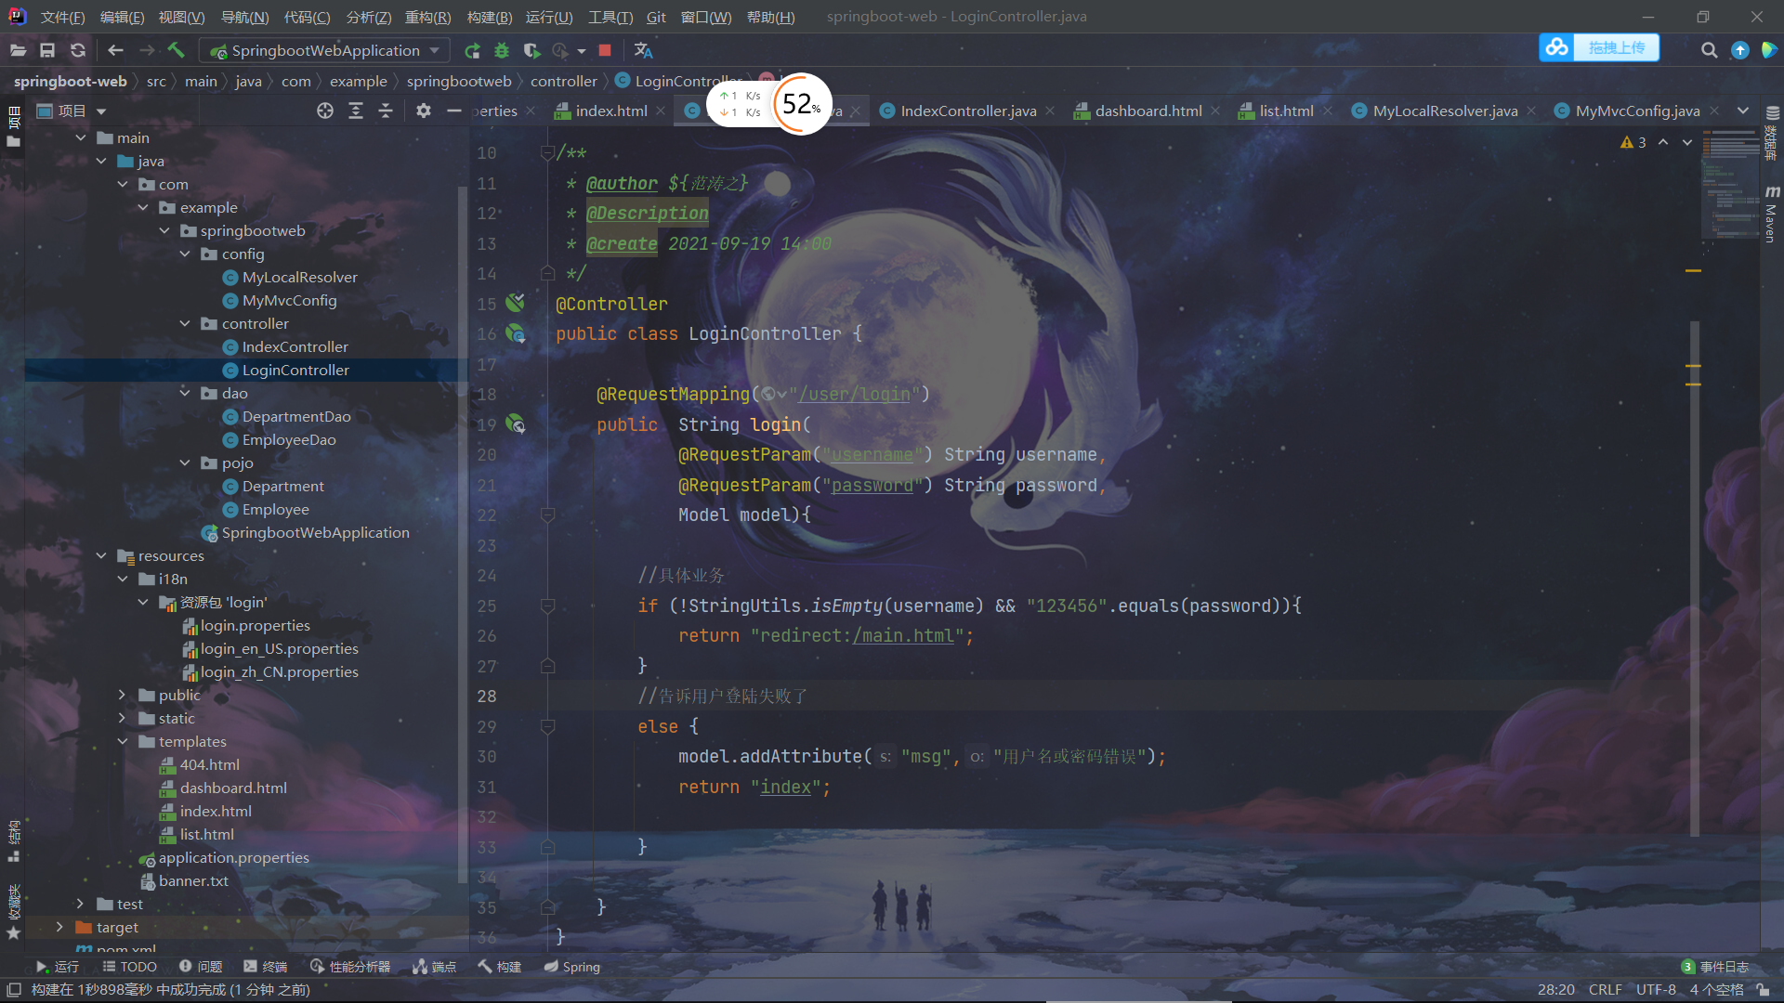Expand all in project tree
Image resolution: width=1784 pixels, height=1003 pixels.
[355, 111]
